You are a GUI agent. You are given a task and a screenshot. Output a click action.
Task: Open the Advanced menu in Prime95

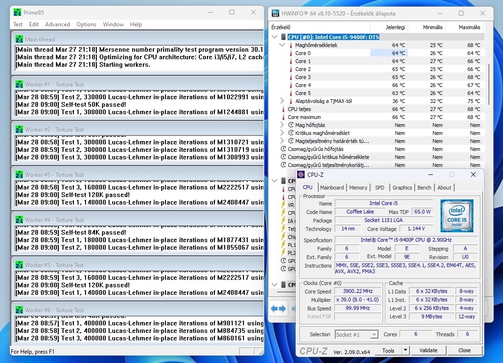click(x=57, y=24)
